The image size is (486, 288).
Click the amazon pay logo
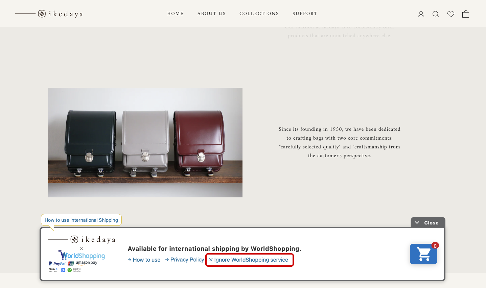pyautogui.click(x=87, y=263)
